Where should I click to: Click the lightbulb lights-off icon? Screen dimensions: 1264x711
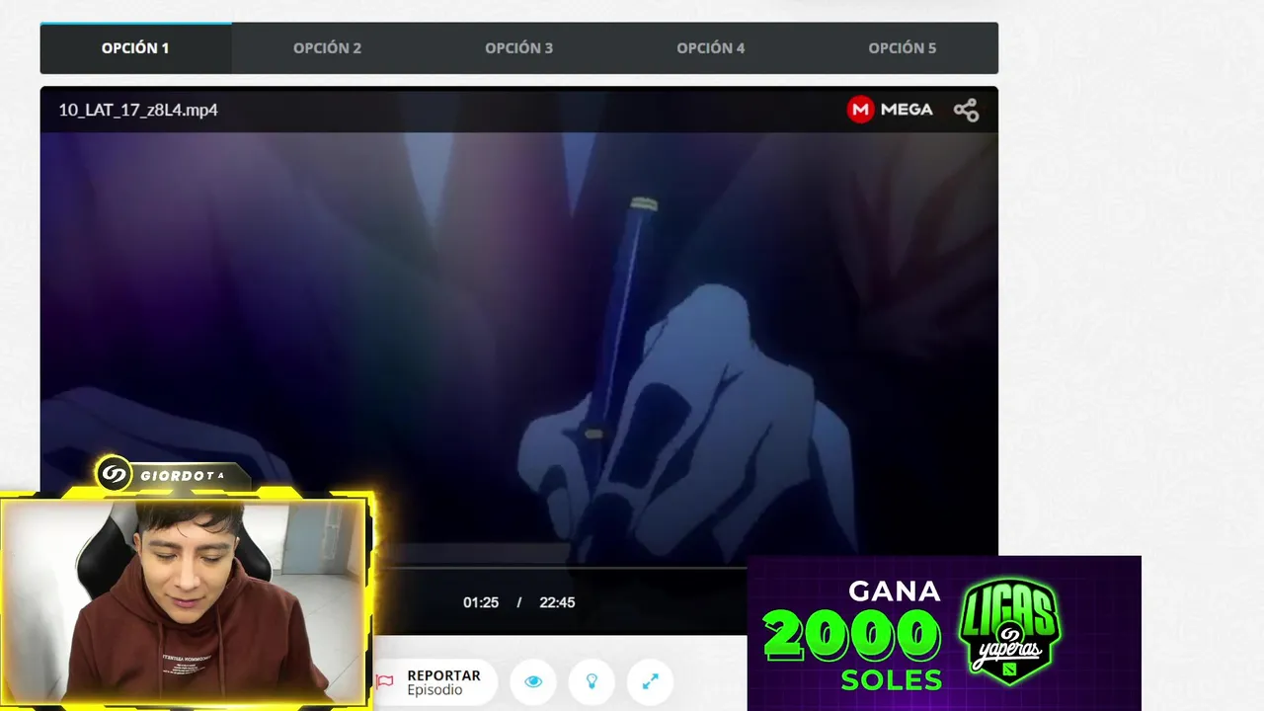click(592, 681)
